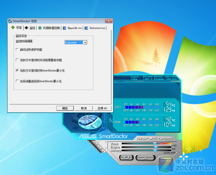Viewport: 216px width, 175px height.
Task: Click the graphics card fan image
Action: point(90,122)
